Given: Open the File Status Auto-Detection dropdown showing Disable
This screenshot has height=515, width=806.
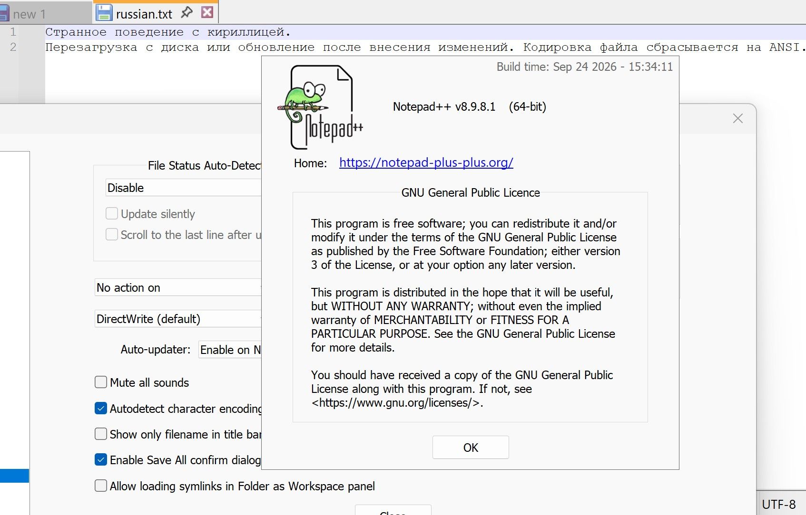Looking at the screenshot, I should (183, 188).
